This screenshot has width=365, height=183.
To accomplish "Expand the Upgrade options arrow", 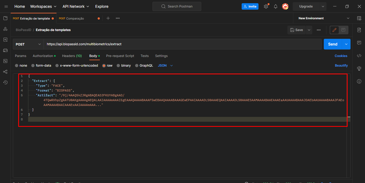I will coord(323,6).
